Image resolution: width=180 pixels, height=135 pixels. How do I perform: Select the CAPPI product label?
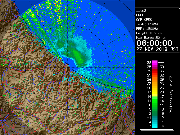point(141,15)
